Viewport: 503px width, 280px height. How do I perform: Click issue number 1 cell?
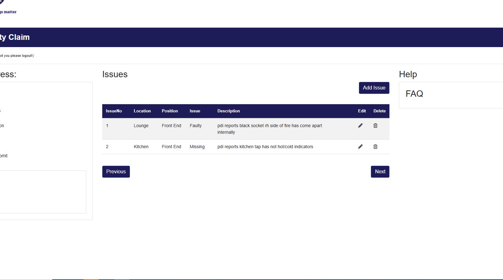107,126
